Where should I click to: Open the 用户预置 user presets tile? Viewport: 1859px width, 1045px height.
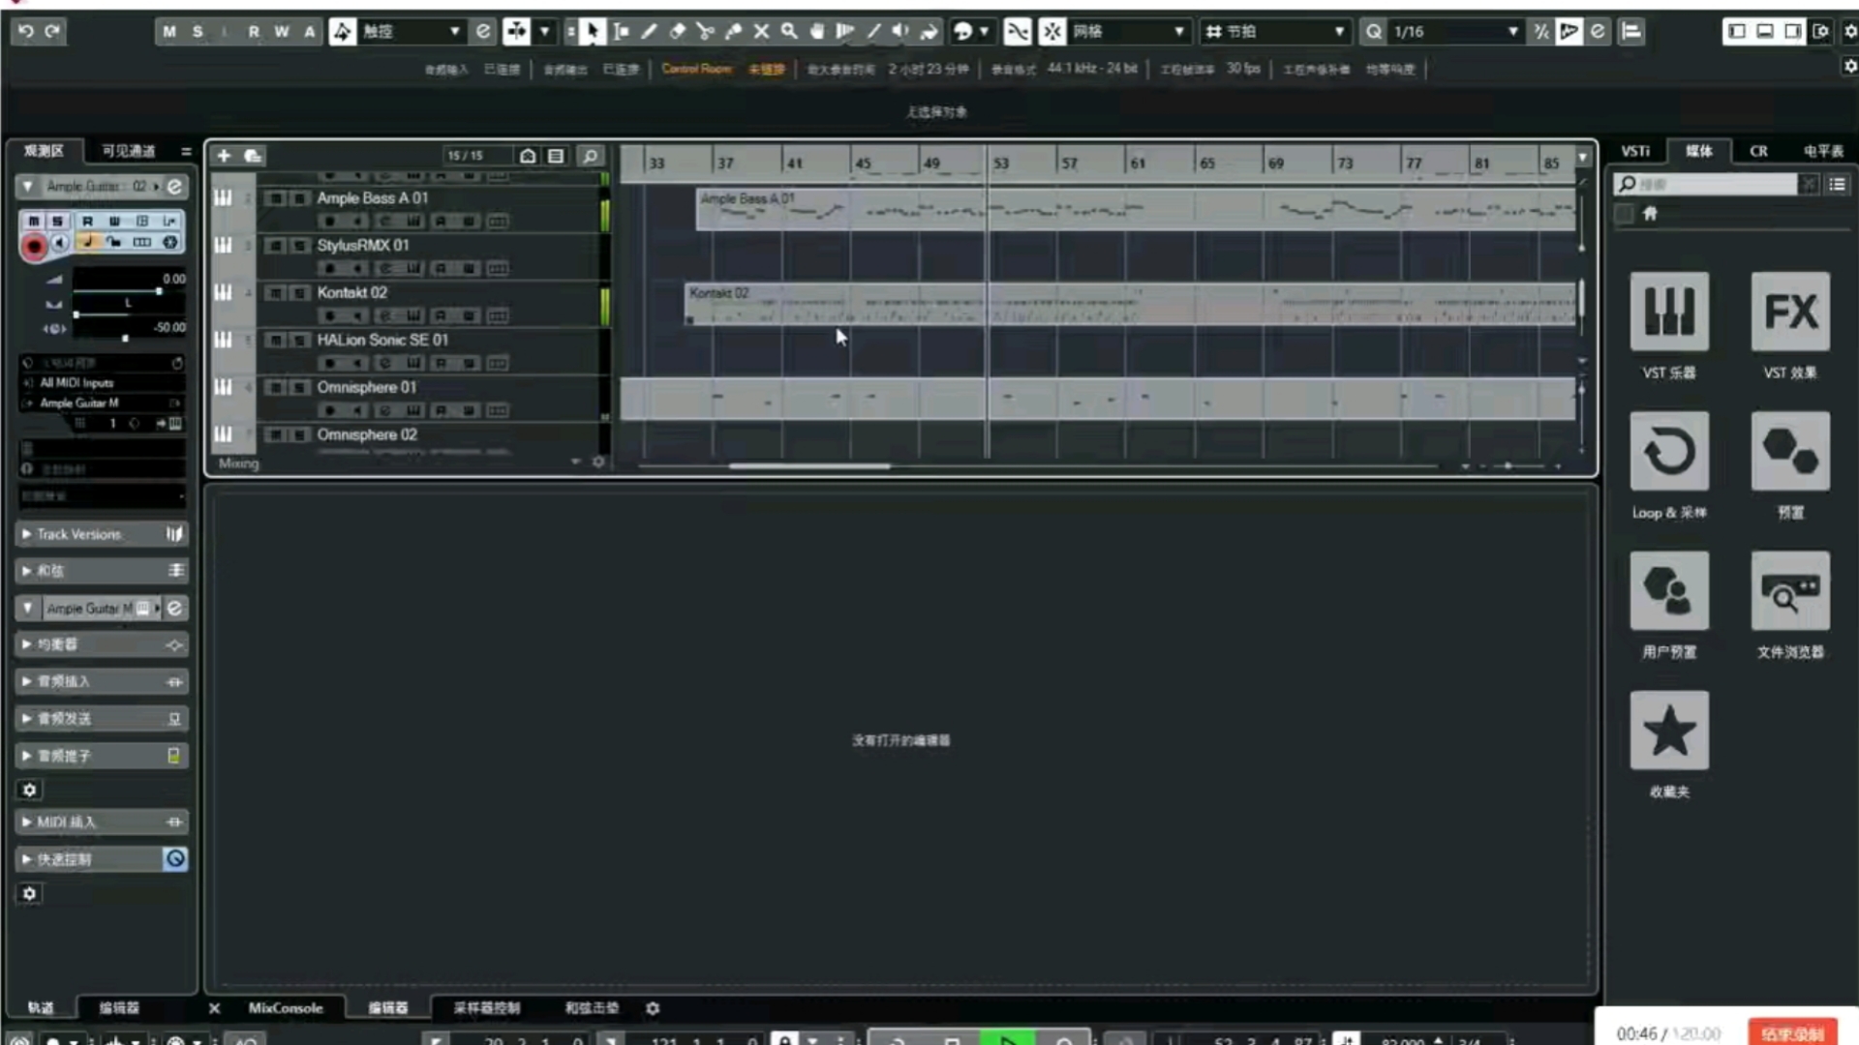point(1669,591)
